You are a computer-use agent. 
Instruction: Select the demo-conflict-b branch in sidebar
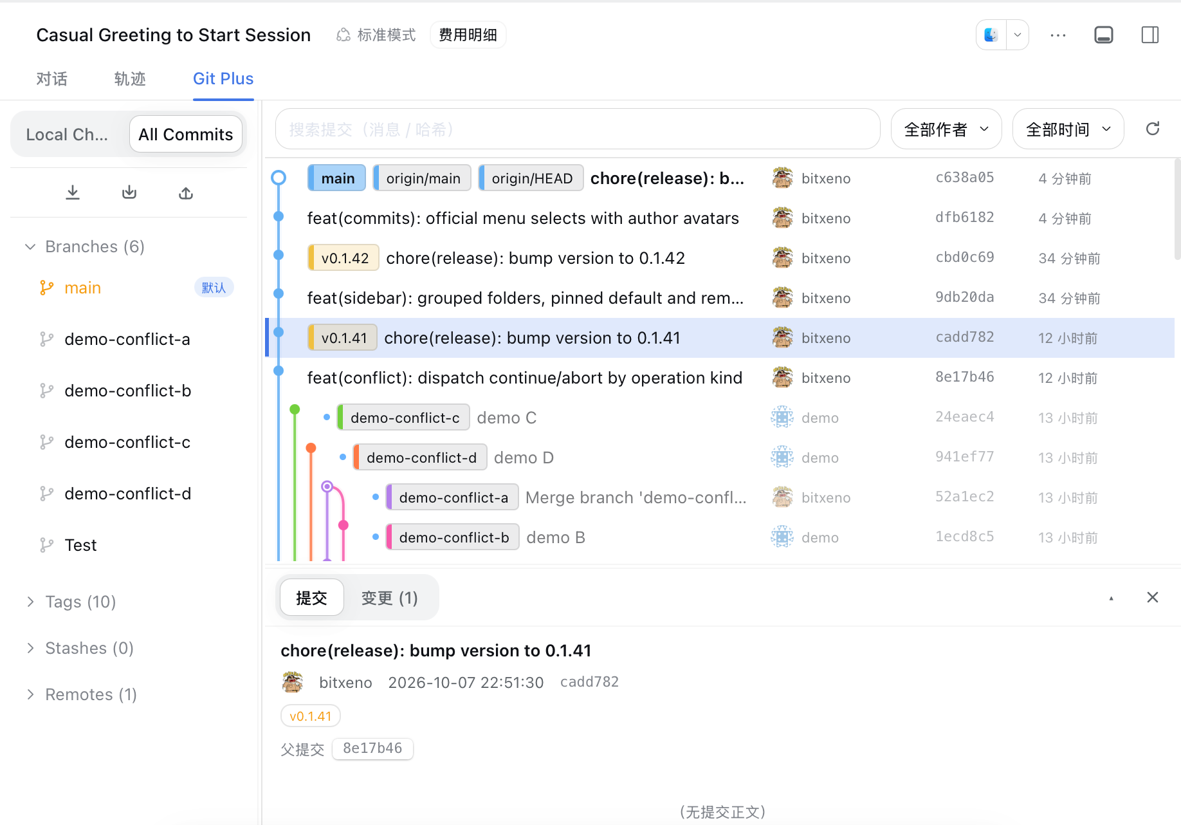pos(129,391)
